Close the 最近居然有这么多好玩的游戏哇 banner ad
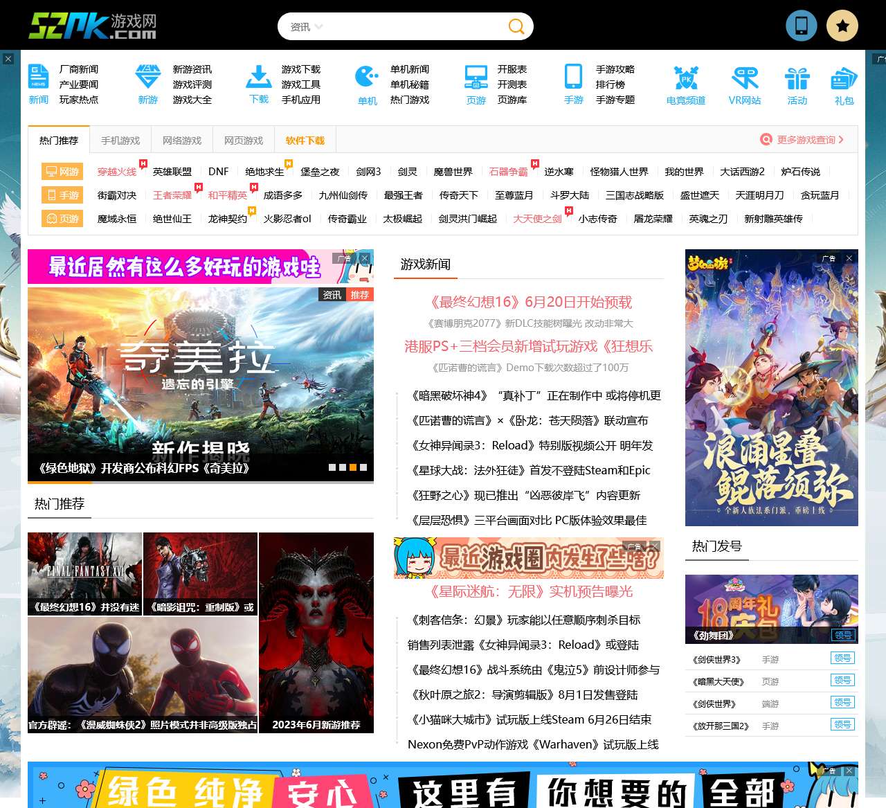The width and height of the screenshot is (886, 808). (x=365, y=258)
